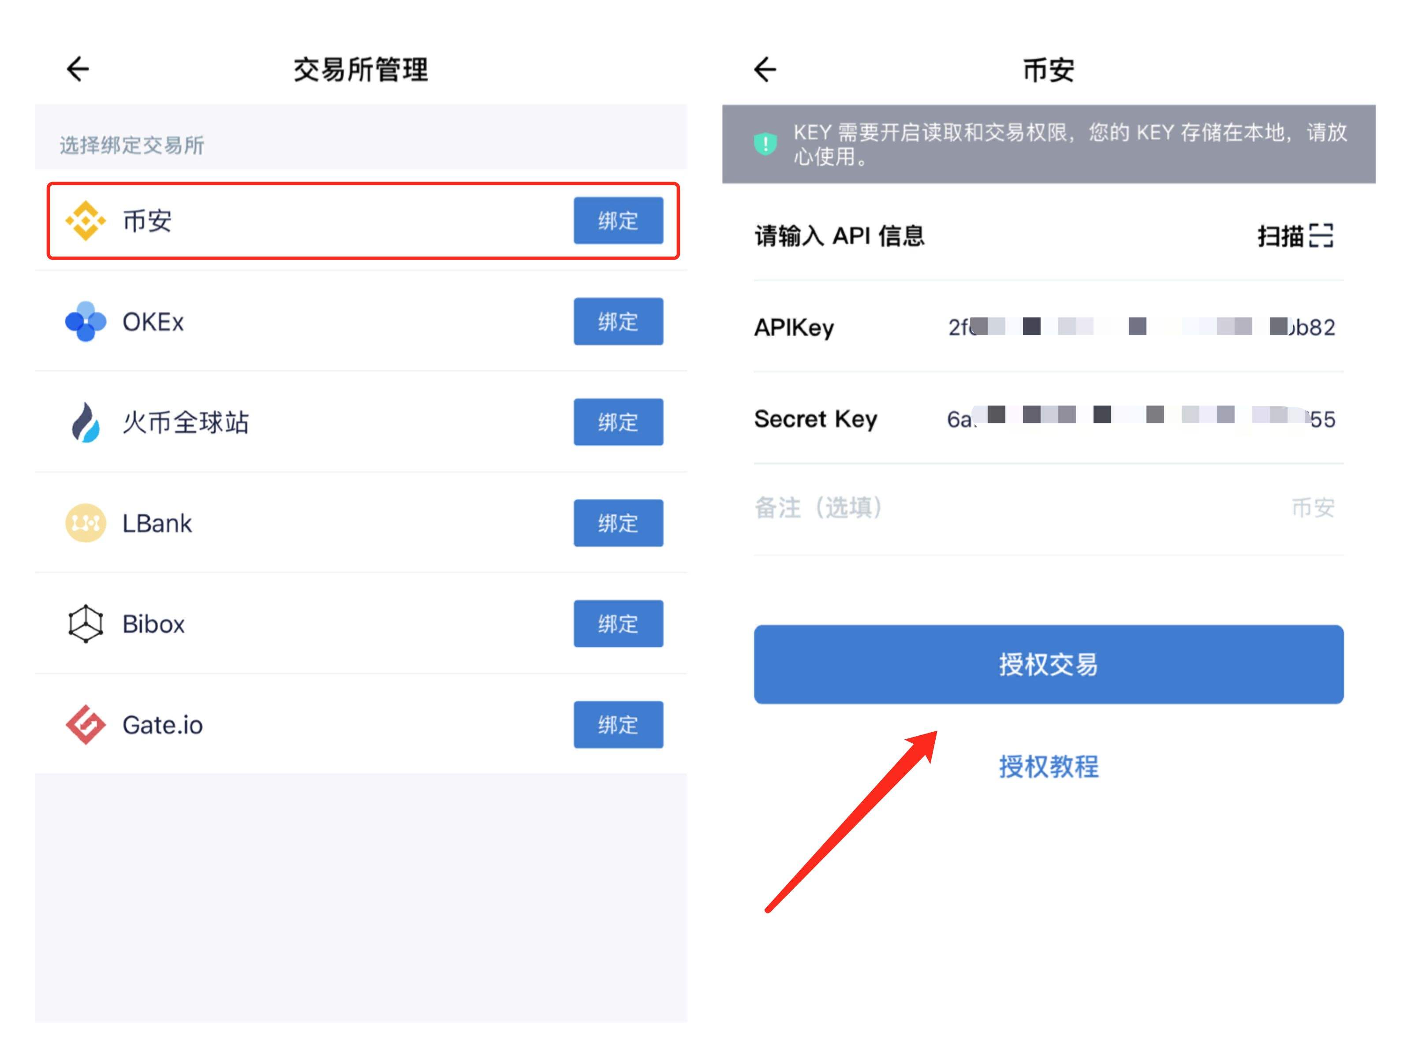Image resolution: width=1411 pixels, height=1058 pixels.
Task: Click the 币安 title on the right screen
Action: (1049, 70)
